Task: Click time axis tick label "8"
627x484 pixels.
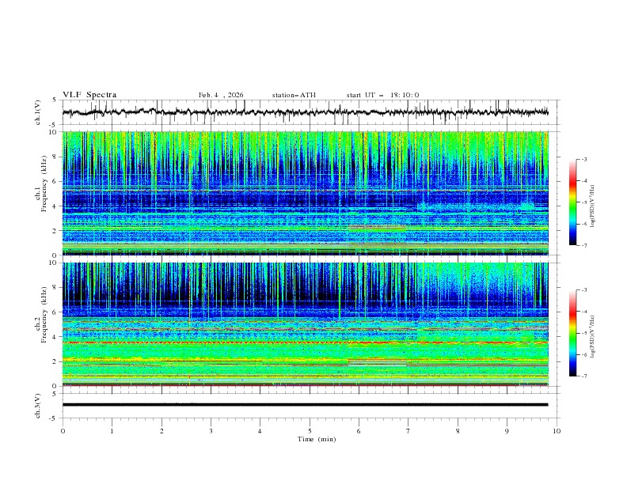Action: 458,431
